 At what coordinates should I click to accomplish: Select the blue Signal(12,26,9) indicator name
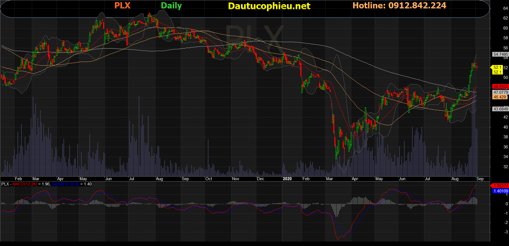65,184
